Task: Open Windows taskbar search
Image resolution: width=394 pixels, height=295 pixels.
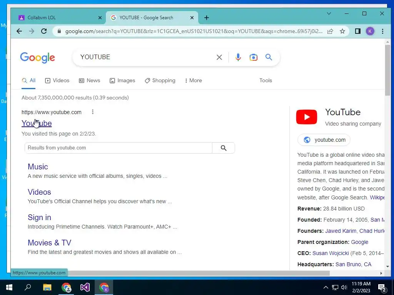Action: [x=28, y=287]
